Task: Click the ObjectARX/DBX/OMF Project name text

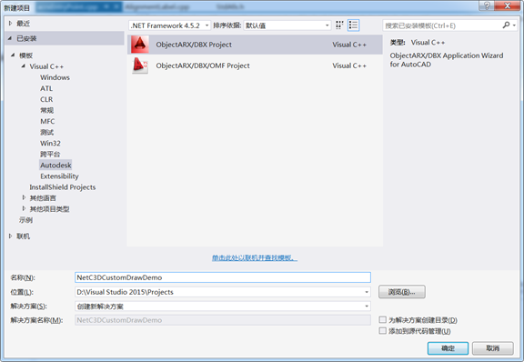Action: 203,65
